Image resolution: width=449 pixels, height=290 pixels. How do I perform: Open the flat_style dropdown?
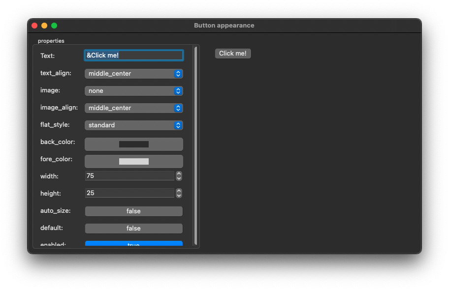[133, 125]
